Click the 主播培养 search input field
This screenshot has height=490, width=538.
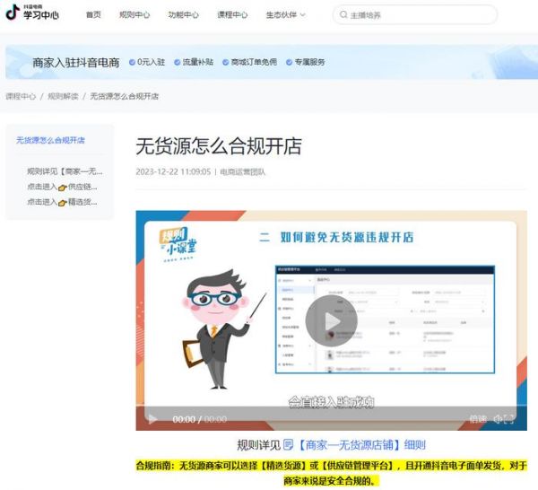coord(420,15)
